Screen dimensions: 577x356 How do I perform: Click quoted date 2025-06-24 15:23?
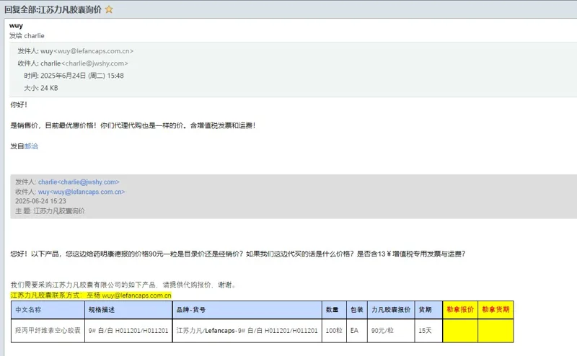[40, 201]
